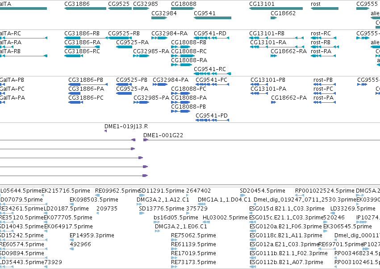Select transcript CG13101-RB
Image resolution: width=380 pixels, height=269 pixels.
click(x=276, y=38)
